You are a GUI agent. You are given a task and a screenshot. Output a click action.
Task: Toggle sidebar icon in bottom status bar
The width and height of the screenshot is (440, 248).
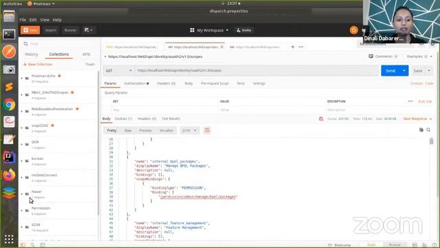pos(23,245)
